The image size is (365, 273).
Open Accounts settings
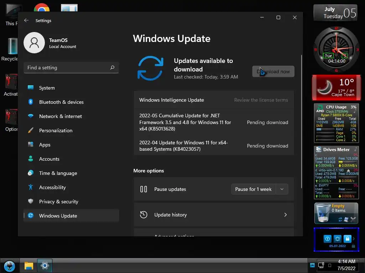[71, 159]
